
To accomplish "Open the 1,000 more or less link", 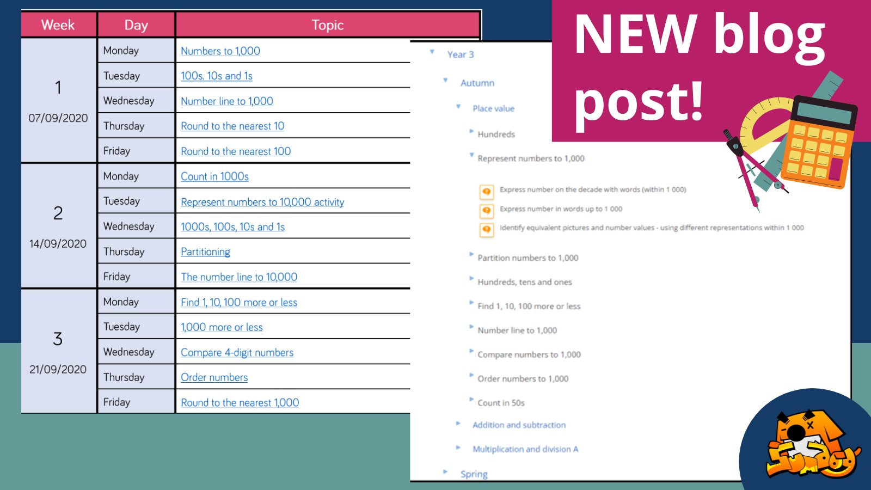I will pos(222,327).
